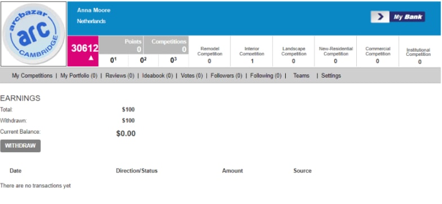Open My Portfolio (0) tab

[x=79, y=76]
